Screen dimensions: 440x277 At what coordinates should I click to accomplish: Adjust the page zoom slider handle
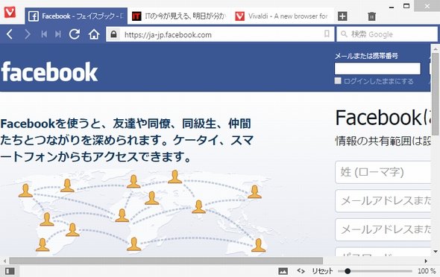[x=348, y=271]
